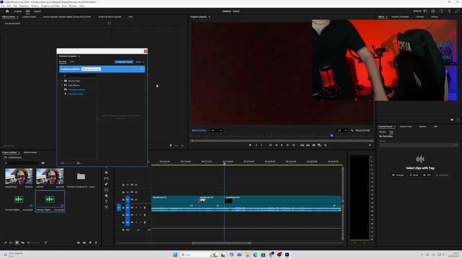Select the Pen tool in the timeline toolbar
The width and height of the screenshot is (462, 259).
106,184
